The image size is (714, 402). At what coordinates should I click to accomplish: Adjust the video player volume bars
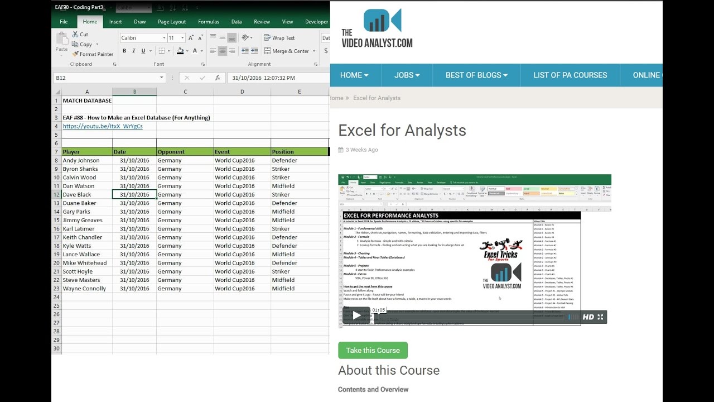pyautogui.click(x=573, y=317)
